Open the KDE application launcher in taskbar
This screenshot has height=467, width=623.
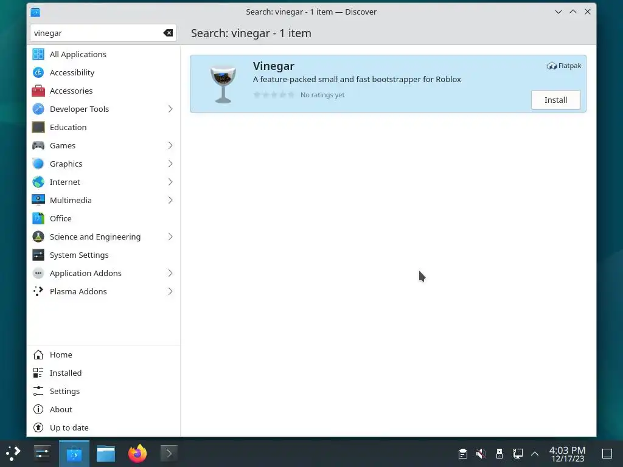(13, 453)
